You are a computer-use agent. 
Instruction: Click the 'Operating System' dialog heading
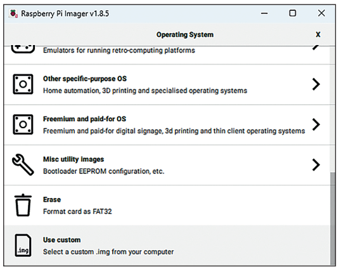coord(185,35)
